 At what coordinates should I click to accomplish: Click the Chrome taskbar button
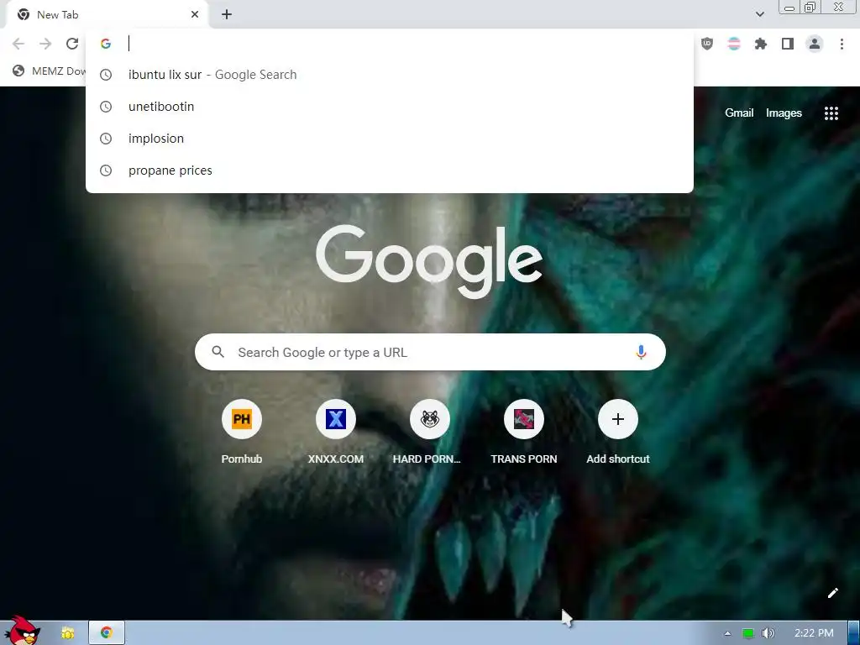[107, 633]
